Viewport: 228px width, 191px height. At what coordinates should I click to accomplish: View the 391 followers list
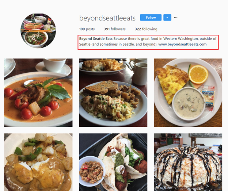(115, 29)
